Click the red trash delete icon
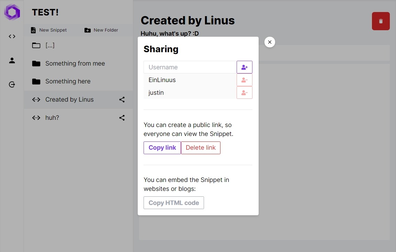This screenshot has height=252, width=396. tap(381, 21)
